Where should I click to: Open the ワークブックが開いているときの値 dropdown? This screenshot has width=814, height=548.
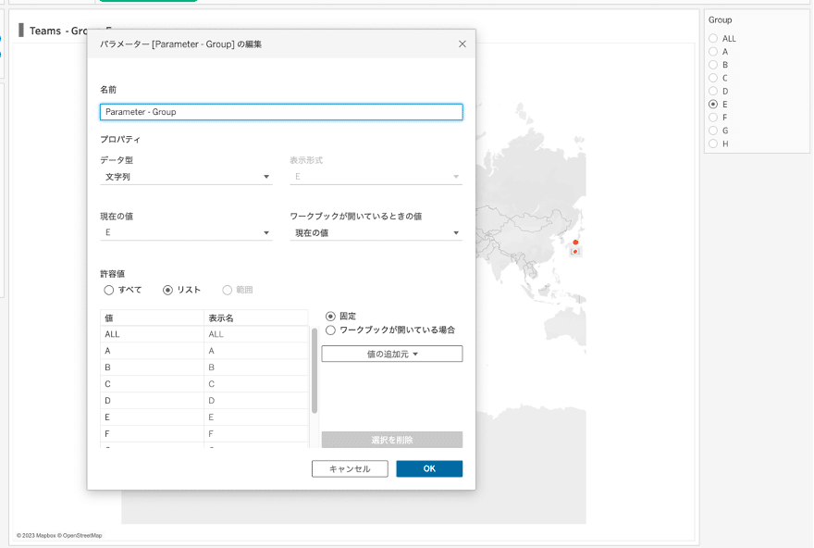point(376,232)
